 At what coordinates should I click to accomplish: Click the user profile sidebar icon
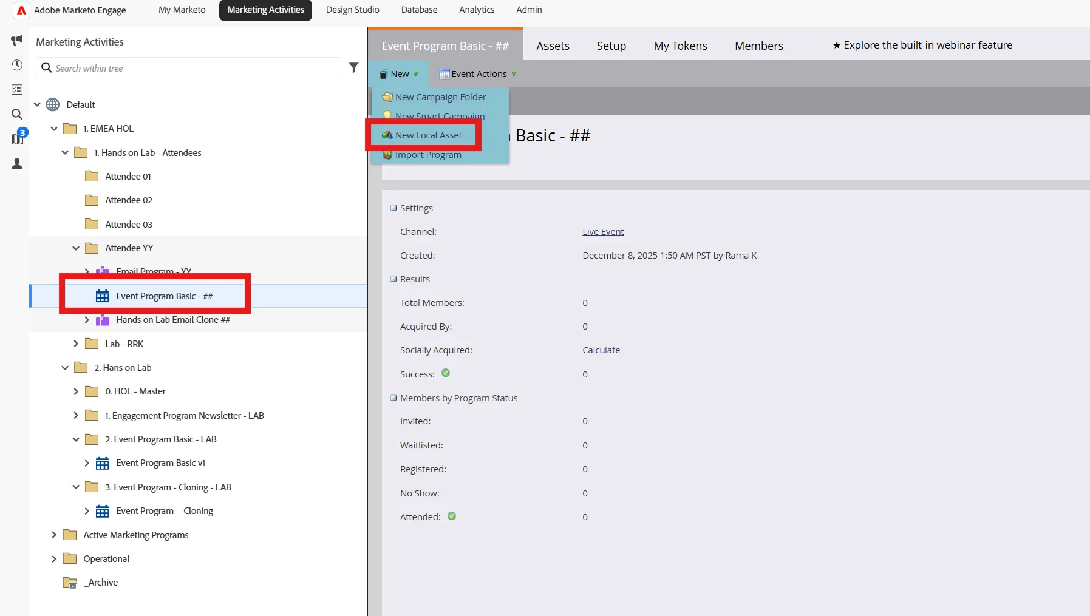coord(17,163)
